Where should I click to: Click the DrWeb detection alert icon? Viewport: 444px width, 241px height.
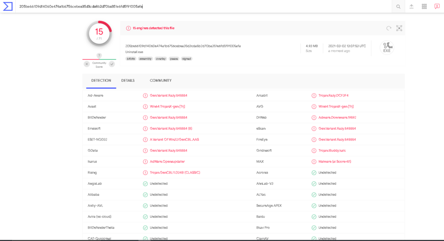[314, 118]
